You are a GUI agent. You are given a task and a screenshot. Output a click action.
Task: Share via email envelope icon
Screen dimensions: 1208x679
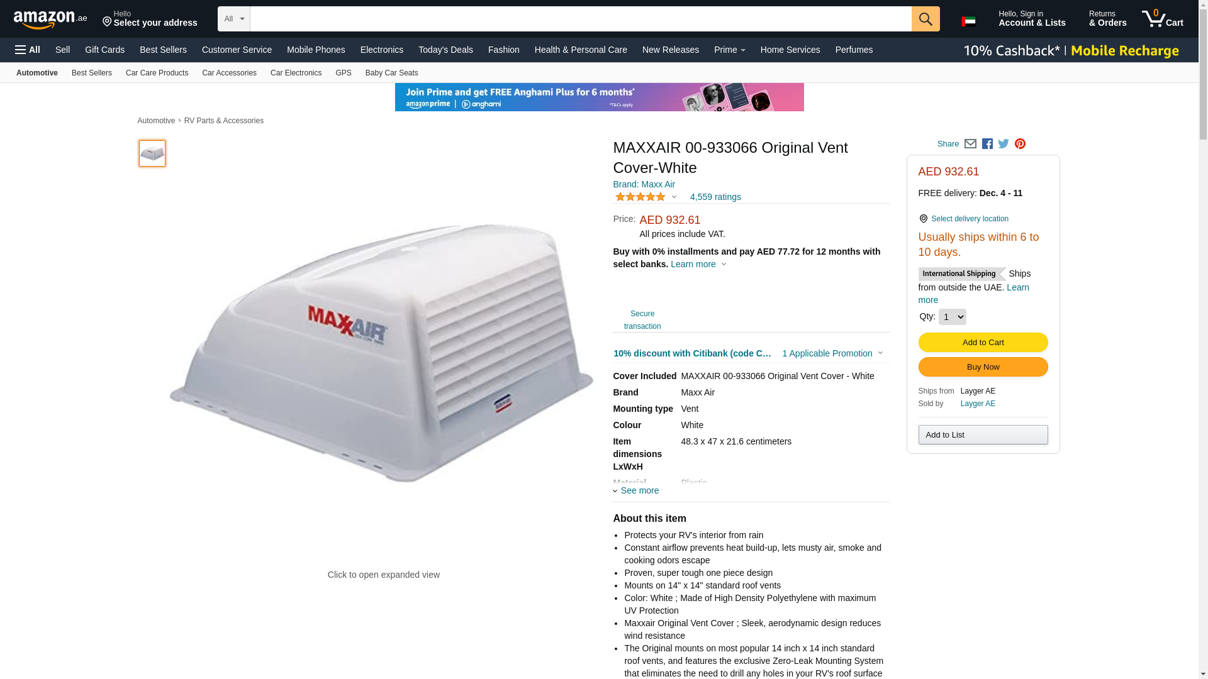coord(970,144)
